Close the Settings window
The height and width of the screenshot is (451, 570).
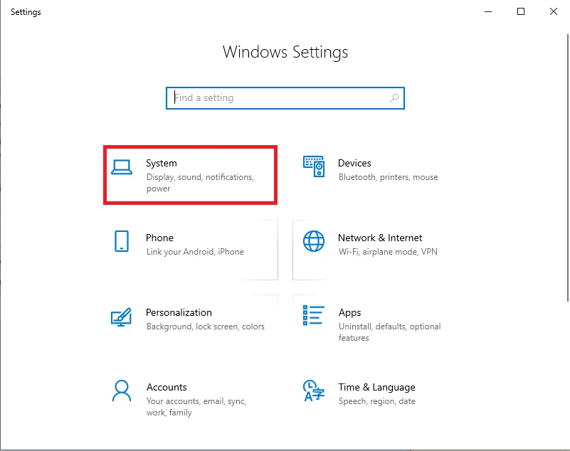[554, 11]
